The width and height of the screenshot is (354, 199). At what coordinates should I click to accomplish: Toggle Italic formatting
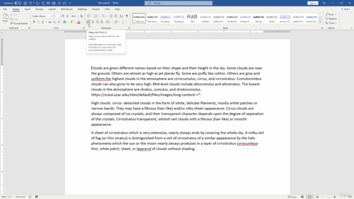click(x=38, y=22)
